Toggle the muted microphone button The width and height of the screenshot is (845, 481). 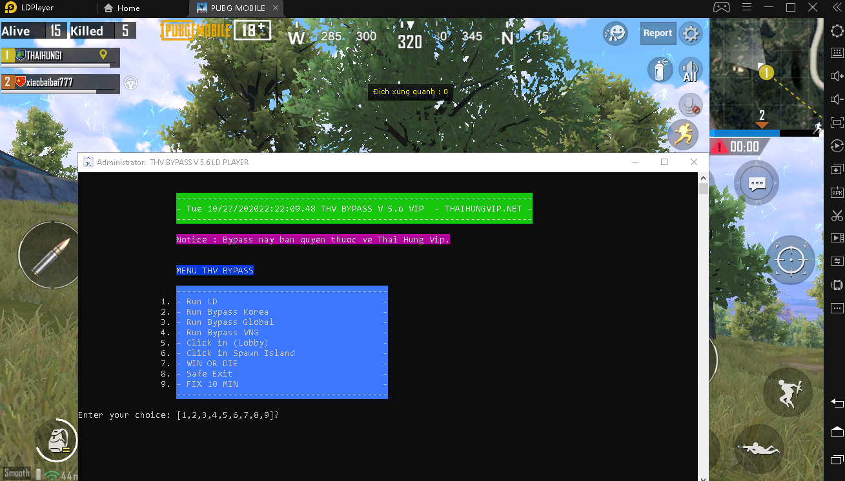[x=690, y=104]
